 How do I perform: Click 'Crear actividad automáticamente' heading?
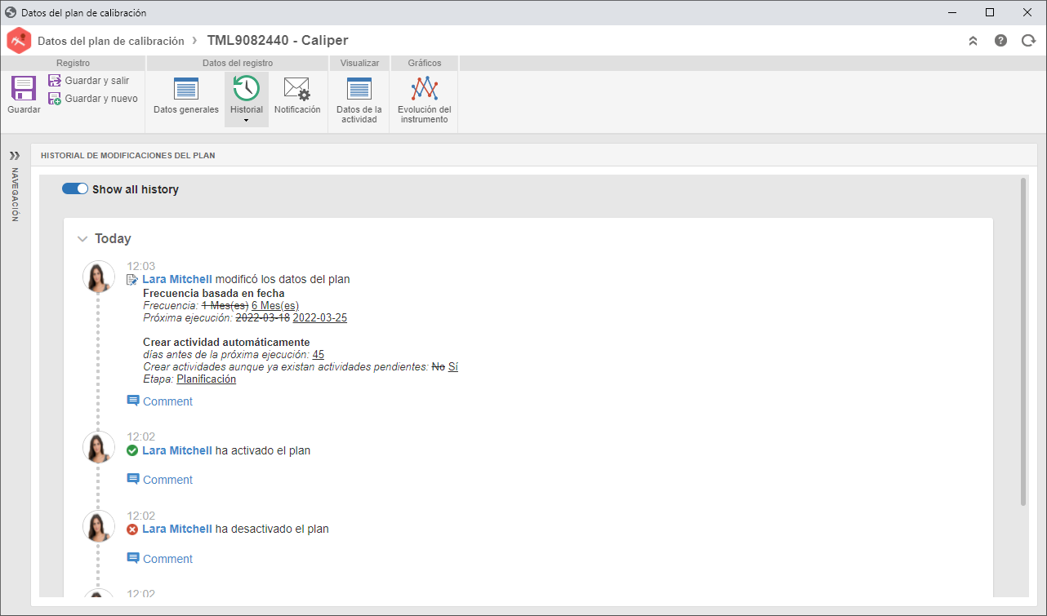pos(226,343)
